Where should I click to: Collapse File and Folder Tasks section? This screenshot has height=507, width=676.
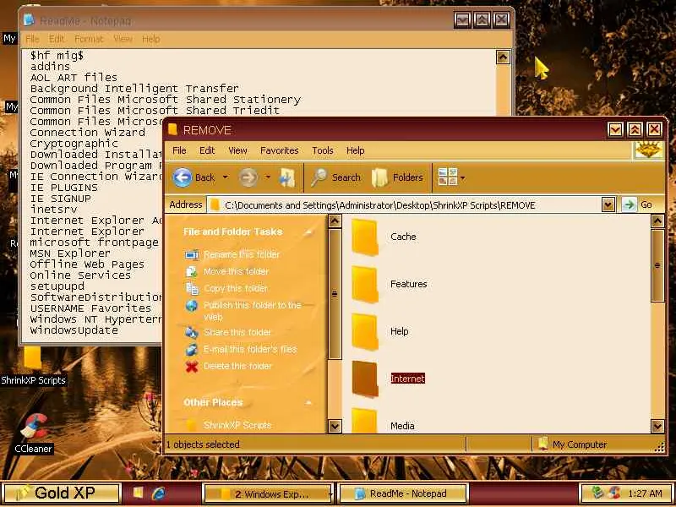(308, 232)
